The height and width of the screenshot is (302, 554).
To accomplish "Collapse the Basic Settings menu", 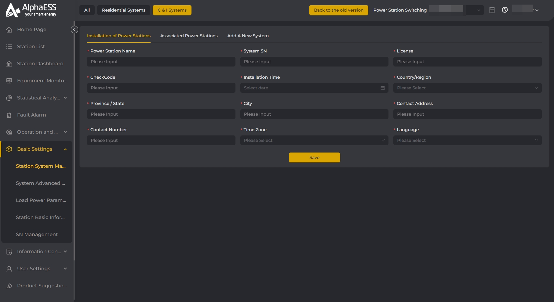I will pos(65,149).
